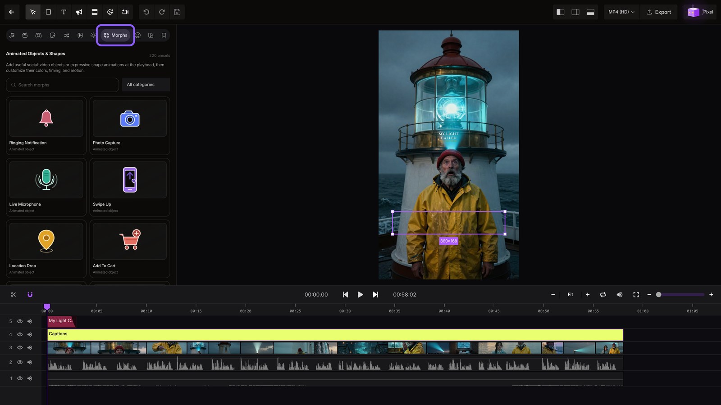Toggle the right panel layout

(575, 12)
